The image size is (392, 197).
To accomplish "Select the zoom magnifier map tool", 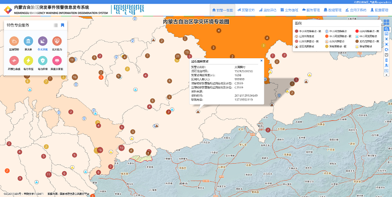I will [387, 29].
